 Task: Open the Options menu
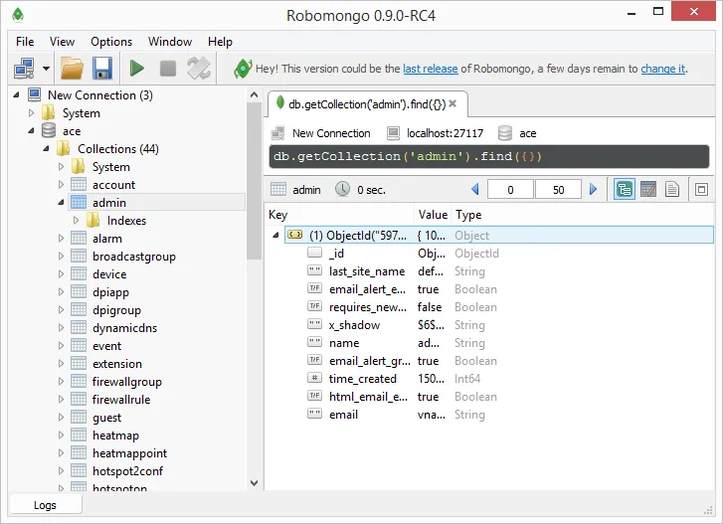111,42
